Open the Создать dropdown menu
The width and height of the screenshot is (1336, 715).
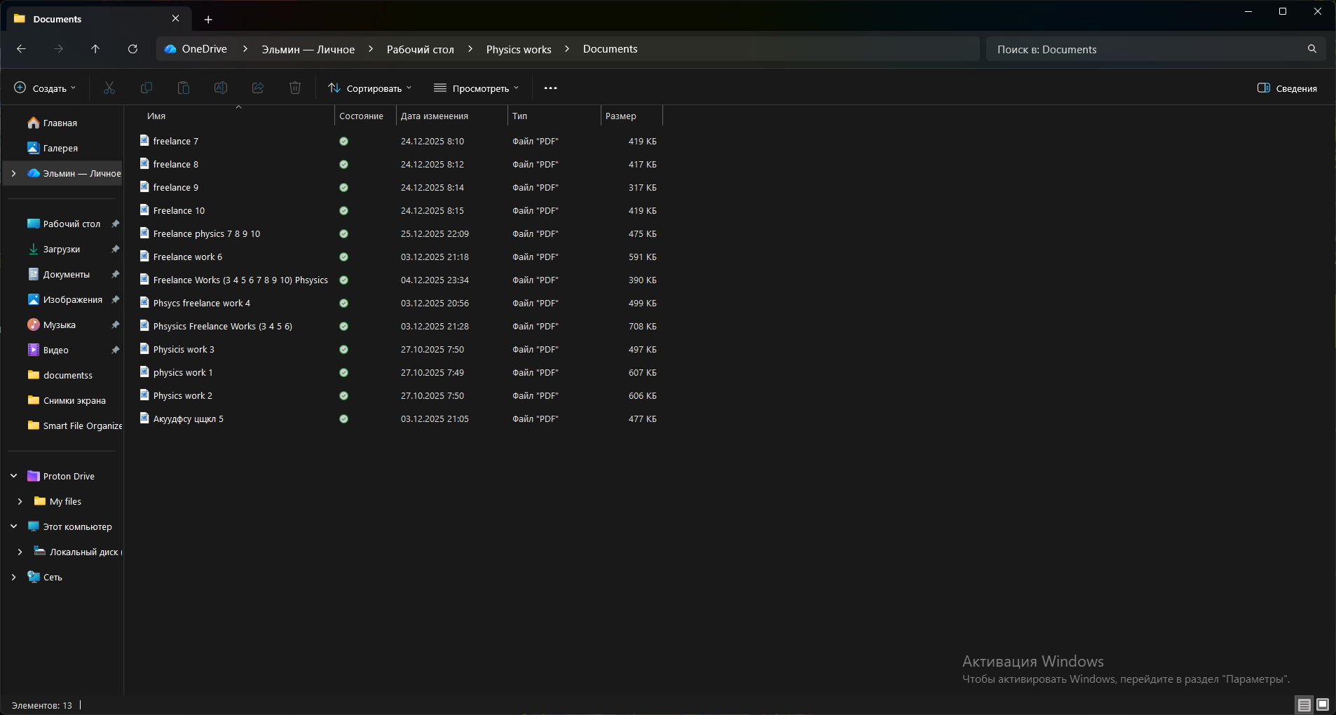click(45, 88)
